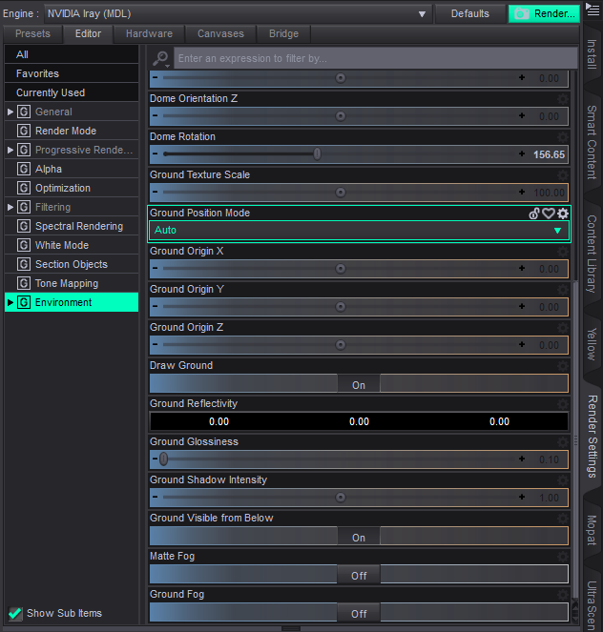Viewport: 603px width, 632px height.
Task: Click the G icon beside General
Action: (24, 112)
